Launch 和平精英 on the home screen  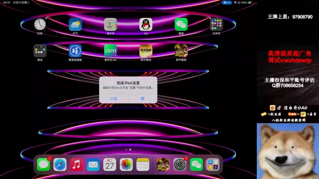(x=181, y=51)
